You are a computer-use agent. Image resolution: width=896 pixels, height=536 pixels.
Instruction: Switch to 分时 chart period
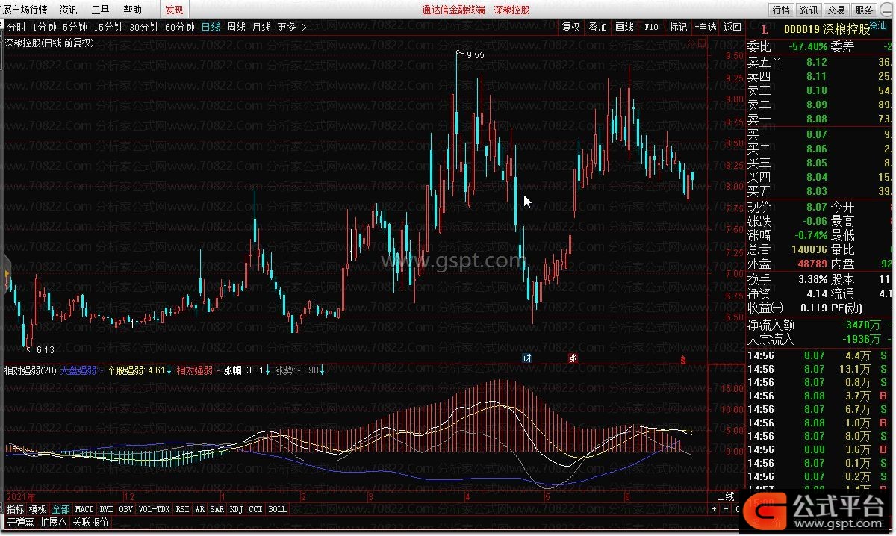click(x=16, y=27)
